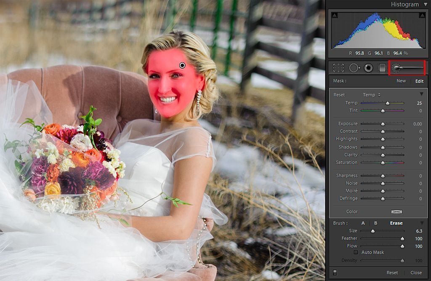Collapse the effect sliders disclosure triangle
431x281 pixels.
tap(421, 94)
